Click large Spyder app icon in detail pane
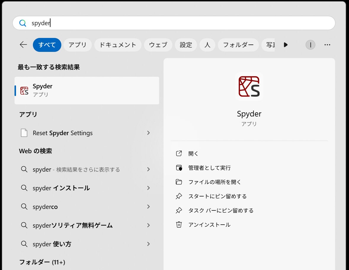Viewport: 349px width, 270px height. 249,87
